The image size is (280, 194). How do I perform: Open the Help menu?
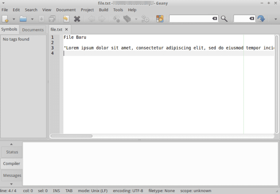pos(132,10)
